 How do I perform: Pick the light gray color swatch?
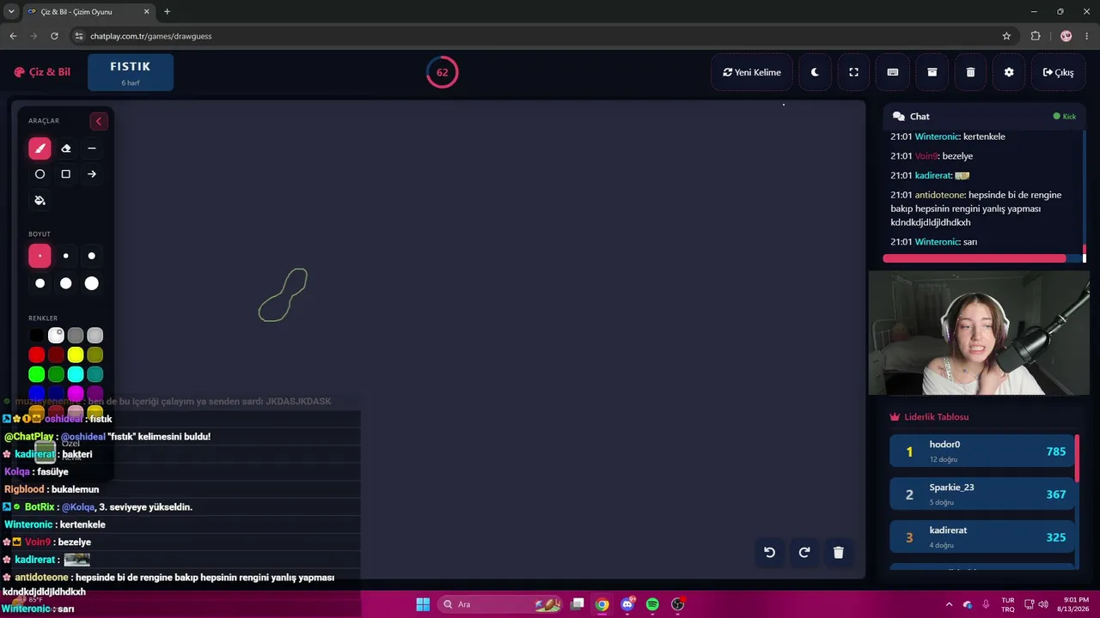click(95, 336)
